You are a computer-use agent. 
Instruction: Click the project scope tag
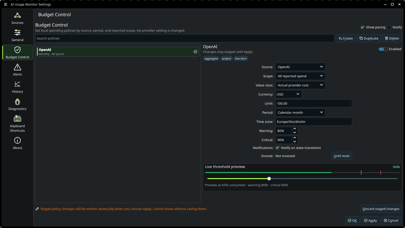coord(227,59)
